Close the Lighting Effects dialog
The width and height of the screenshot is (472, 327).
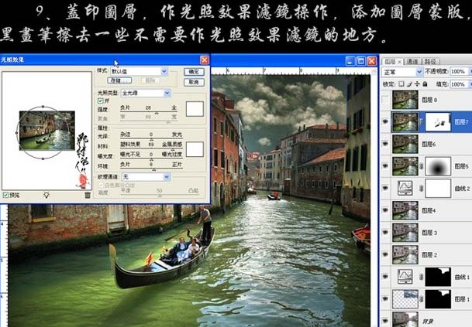point(205,60)
